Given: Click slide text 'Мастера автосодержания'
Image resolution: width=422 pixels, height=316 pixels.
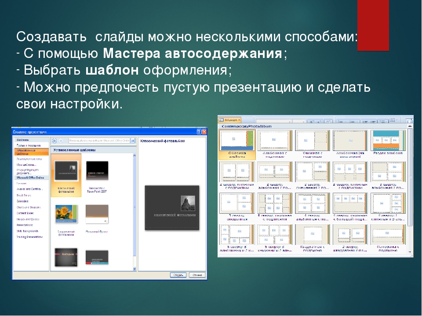Looking at the screenshot, I should 193,54.
